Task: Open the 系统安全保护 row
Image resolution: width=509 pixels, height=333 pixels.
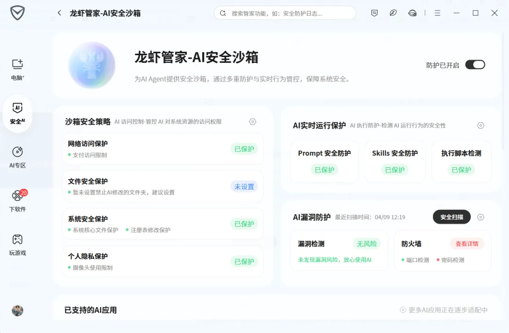Action: [163, 224]
